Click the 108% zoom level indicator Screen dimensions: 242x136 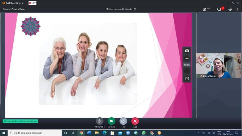point(187,65)
